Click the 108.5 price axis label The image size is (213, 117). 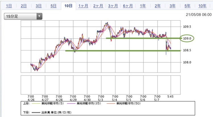(x=187, y=50)
